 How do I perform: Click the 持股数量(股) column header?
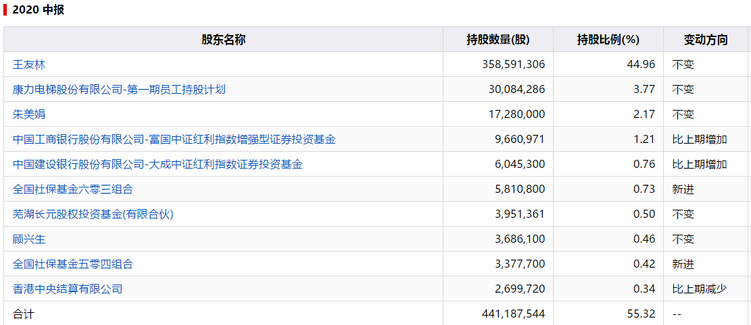498,40
